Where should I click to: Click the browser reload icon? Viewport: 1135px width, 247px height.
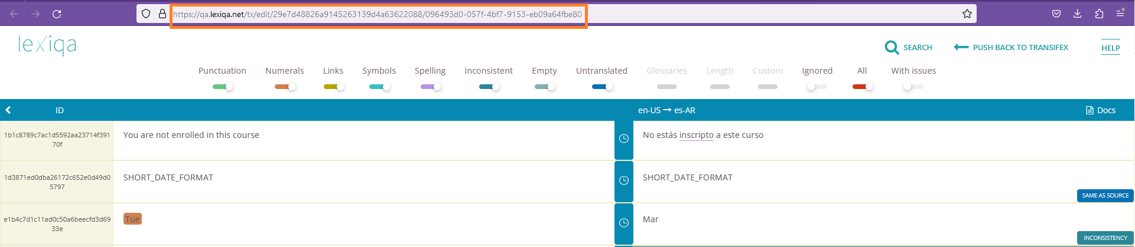tap(57, 14)
